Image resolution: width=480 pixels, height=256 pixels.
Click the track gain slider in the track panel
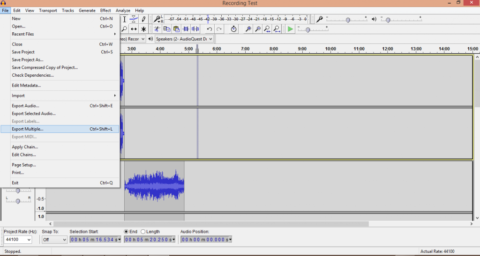tap(18, 190)
